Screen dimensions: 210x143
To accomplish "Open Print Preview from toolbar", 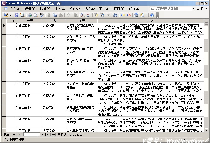I will [36, 15].
